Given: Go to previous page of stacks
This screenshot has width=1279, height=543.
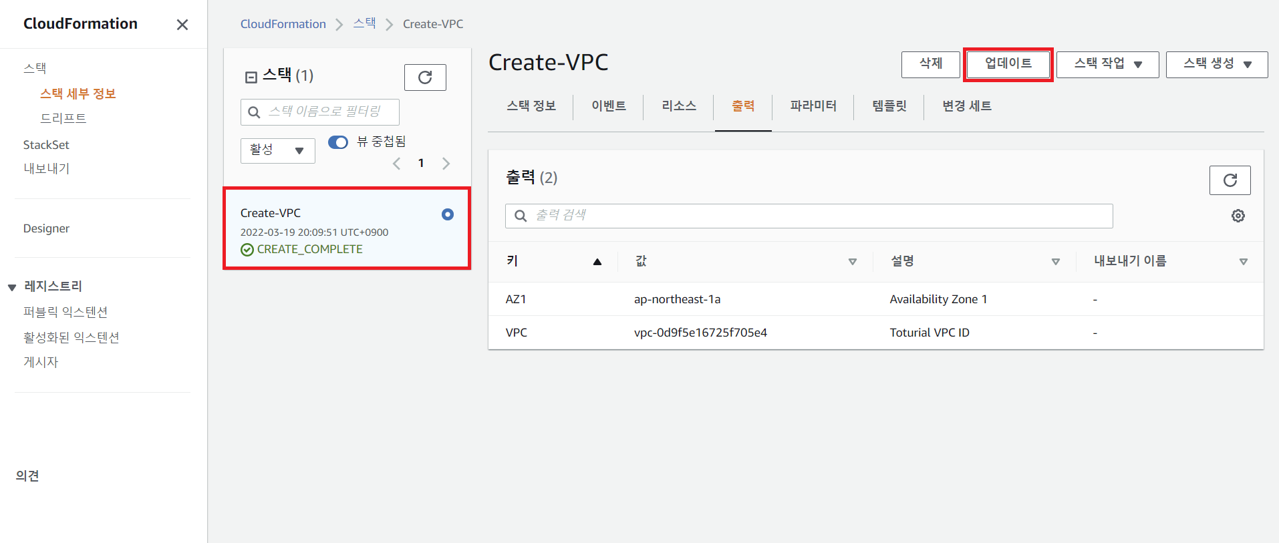Looking at the screenshot, I should (396, 164).
